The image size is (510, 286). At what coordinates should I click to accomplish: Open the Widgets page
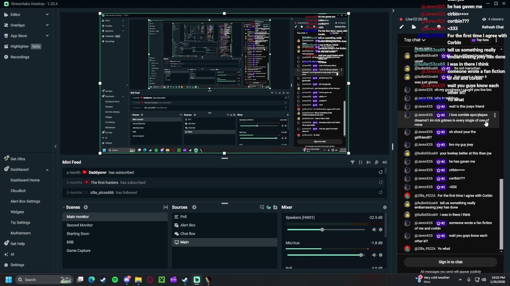17,212
